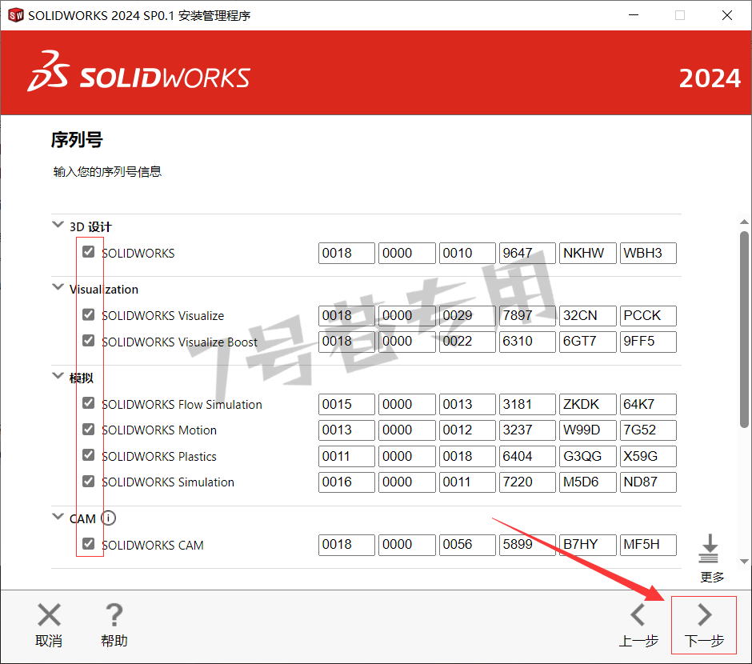Click the SOLIDWORKS Plastics label
The width and height of the screenshot is (752, 664).
(158, 457)
